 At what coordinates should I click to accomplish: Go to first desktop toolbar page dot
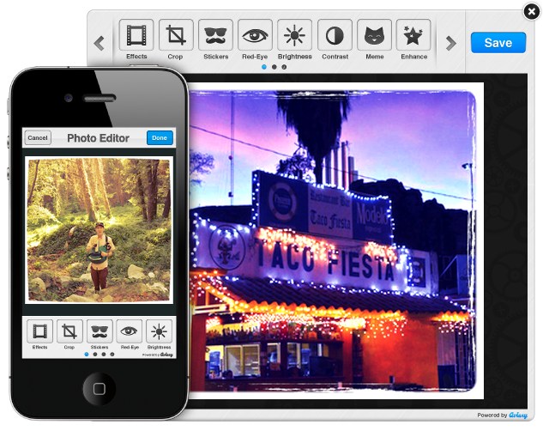point(264,67)
